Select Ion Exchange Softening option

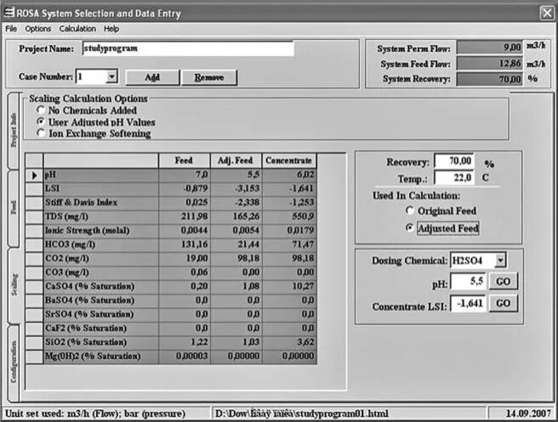coord(41,133)
